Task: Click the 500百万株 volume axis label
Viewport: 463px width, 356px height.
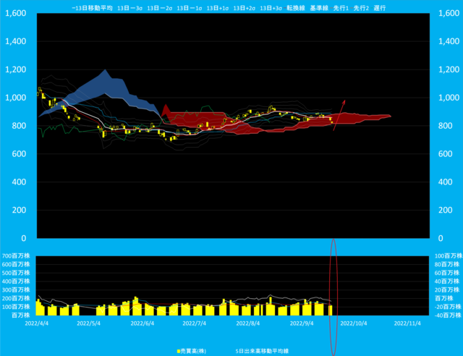Action: tap(16, 273)
